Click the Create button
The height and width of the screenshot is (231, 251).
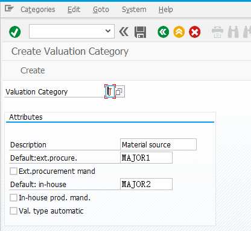33,70
